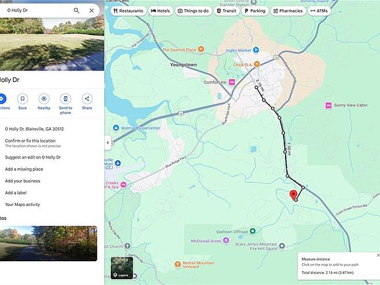The height and width of the screenshot is (285, 380).
Task: Select Add a missing place
Action: point(24,169)
